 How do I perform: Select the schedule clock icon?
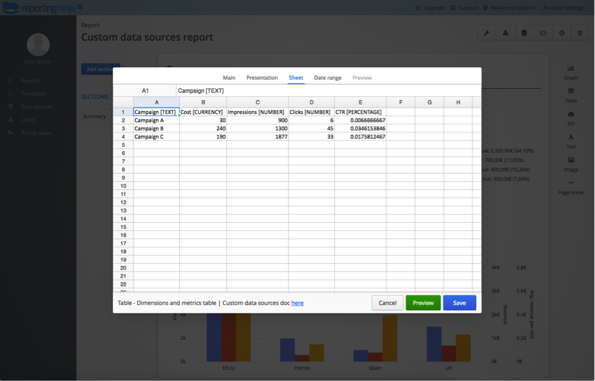click(x=562, y=32)
